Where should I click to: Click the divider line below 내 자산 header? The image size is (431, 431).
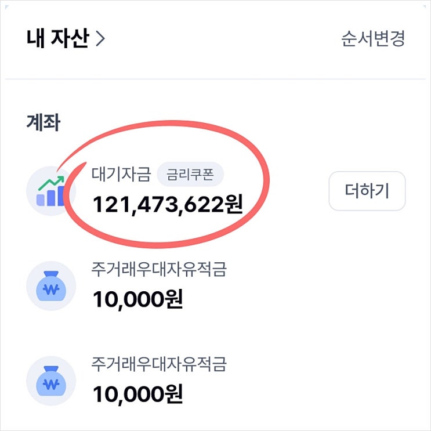(215, 79)
